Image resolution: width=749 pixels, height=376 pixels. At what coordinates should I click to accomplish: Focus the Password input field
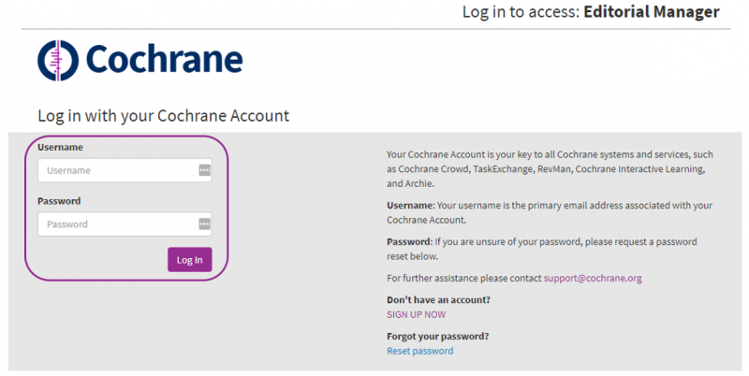click(117, 224)
